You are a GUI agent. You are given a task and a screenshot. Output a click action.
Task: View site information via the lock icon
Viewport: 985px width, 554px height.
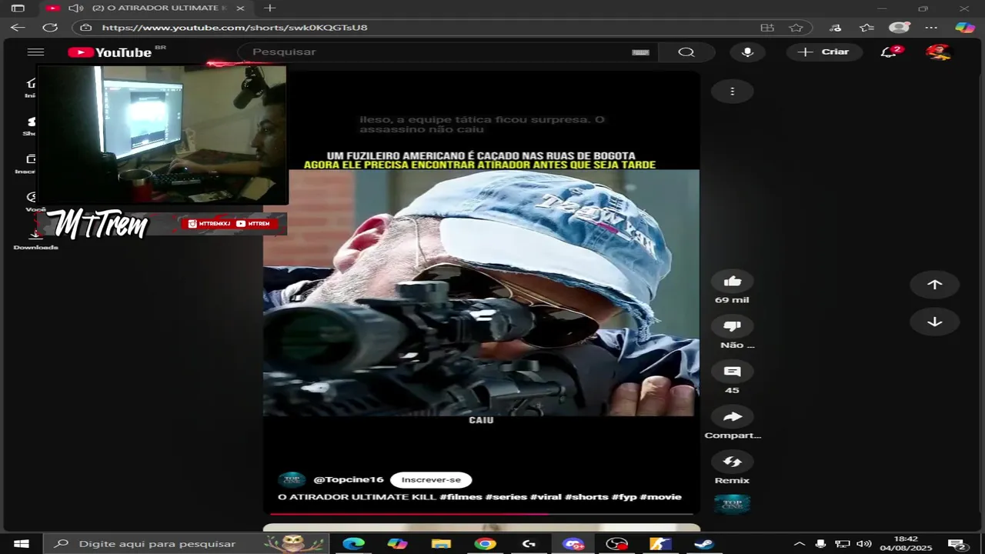point(86,27)
